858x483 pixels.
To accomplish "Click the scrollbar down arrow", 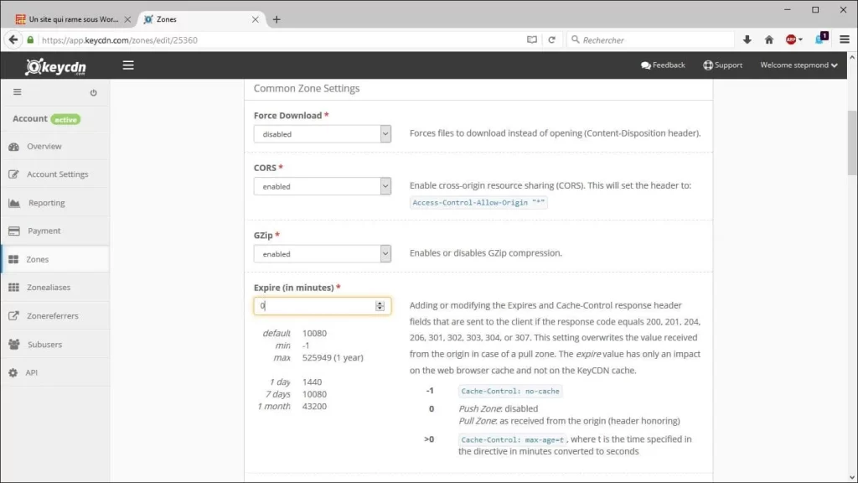I will 852,477.
